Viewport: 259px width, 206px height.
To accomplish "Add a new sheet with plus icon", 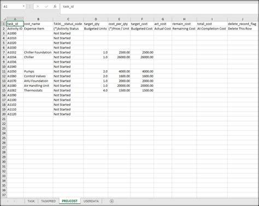I will pyautogui.click(x=112, y=201).
